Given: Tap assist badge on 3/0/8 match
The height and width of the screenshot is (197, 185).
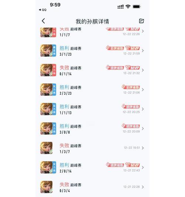Looking at the screenshot, I should point(131,126).
